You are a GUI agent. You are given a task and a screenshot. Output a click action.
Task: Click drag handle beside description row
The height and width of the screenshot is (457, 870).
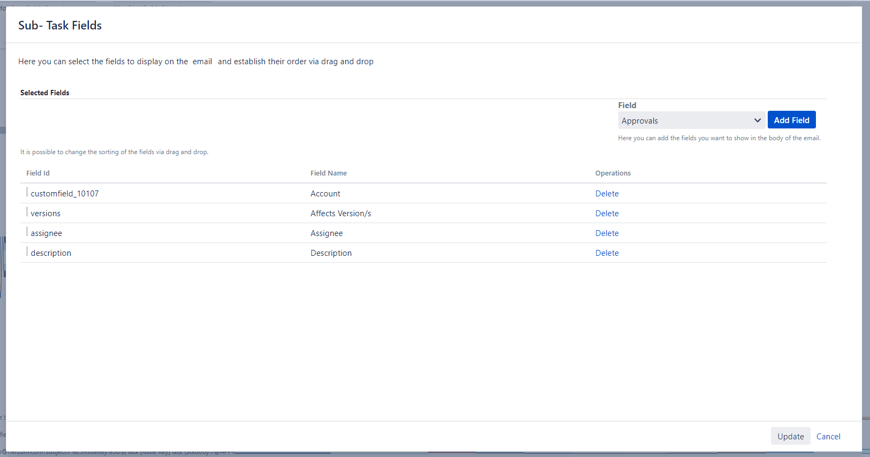coord(27,252)
